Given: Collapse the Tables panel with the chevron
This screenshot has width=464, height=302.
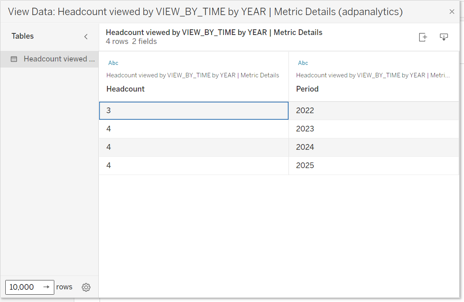Looking at the screenshot, I should tap(86, 36).
